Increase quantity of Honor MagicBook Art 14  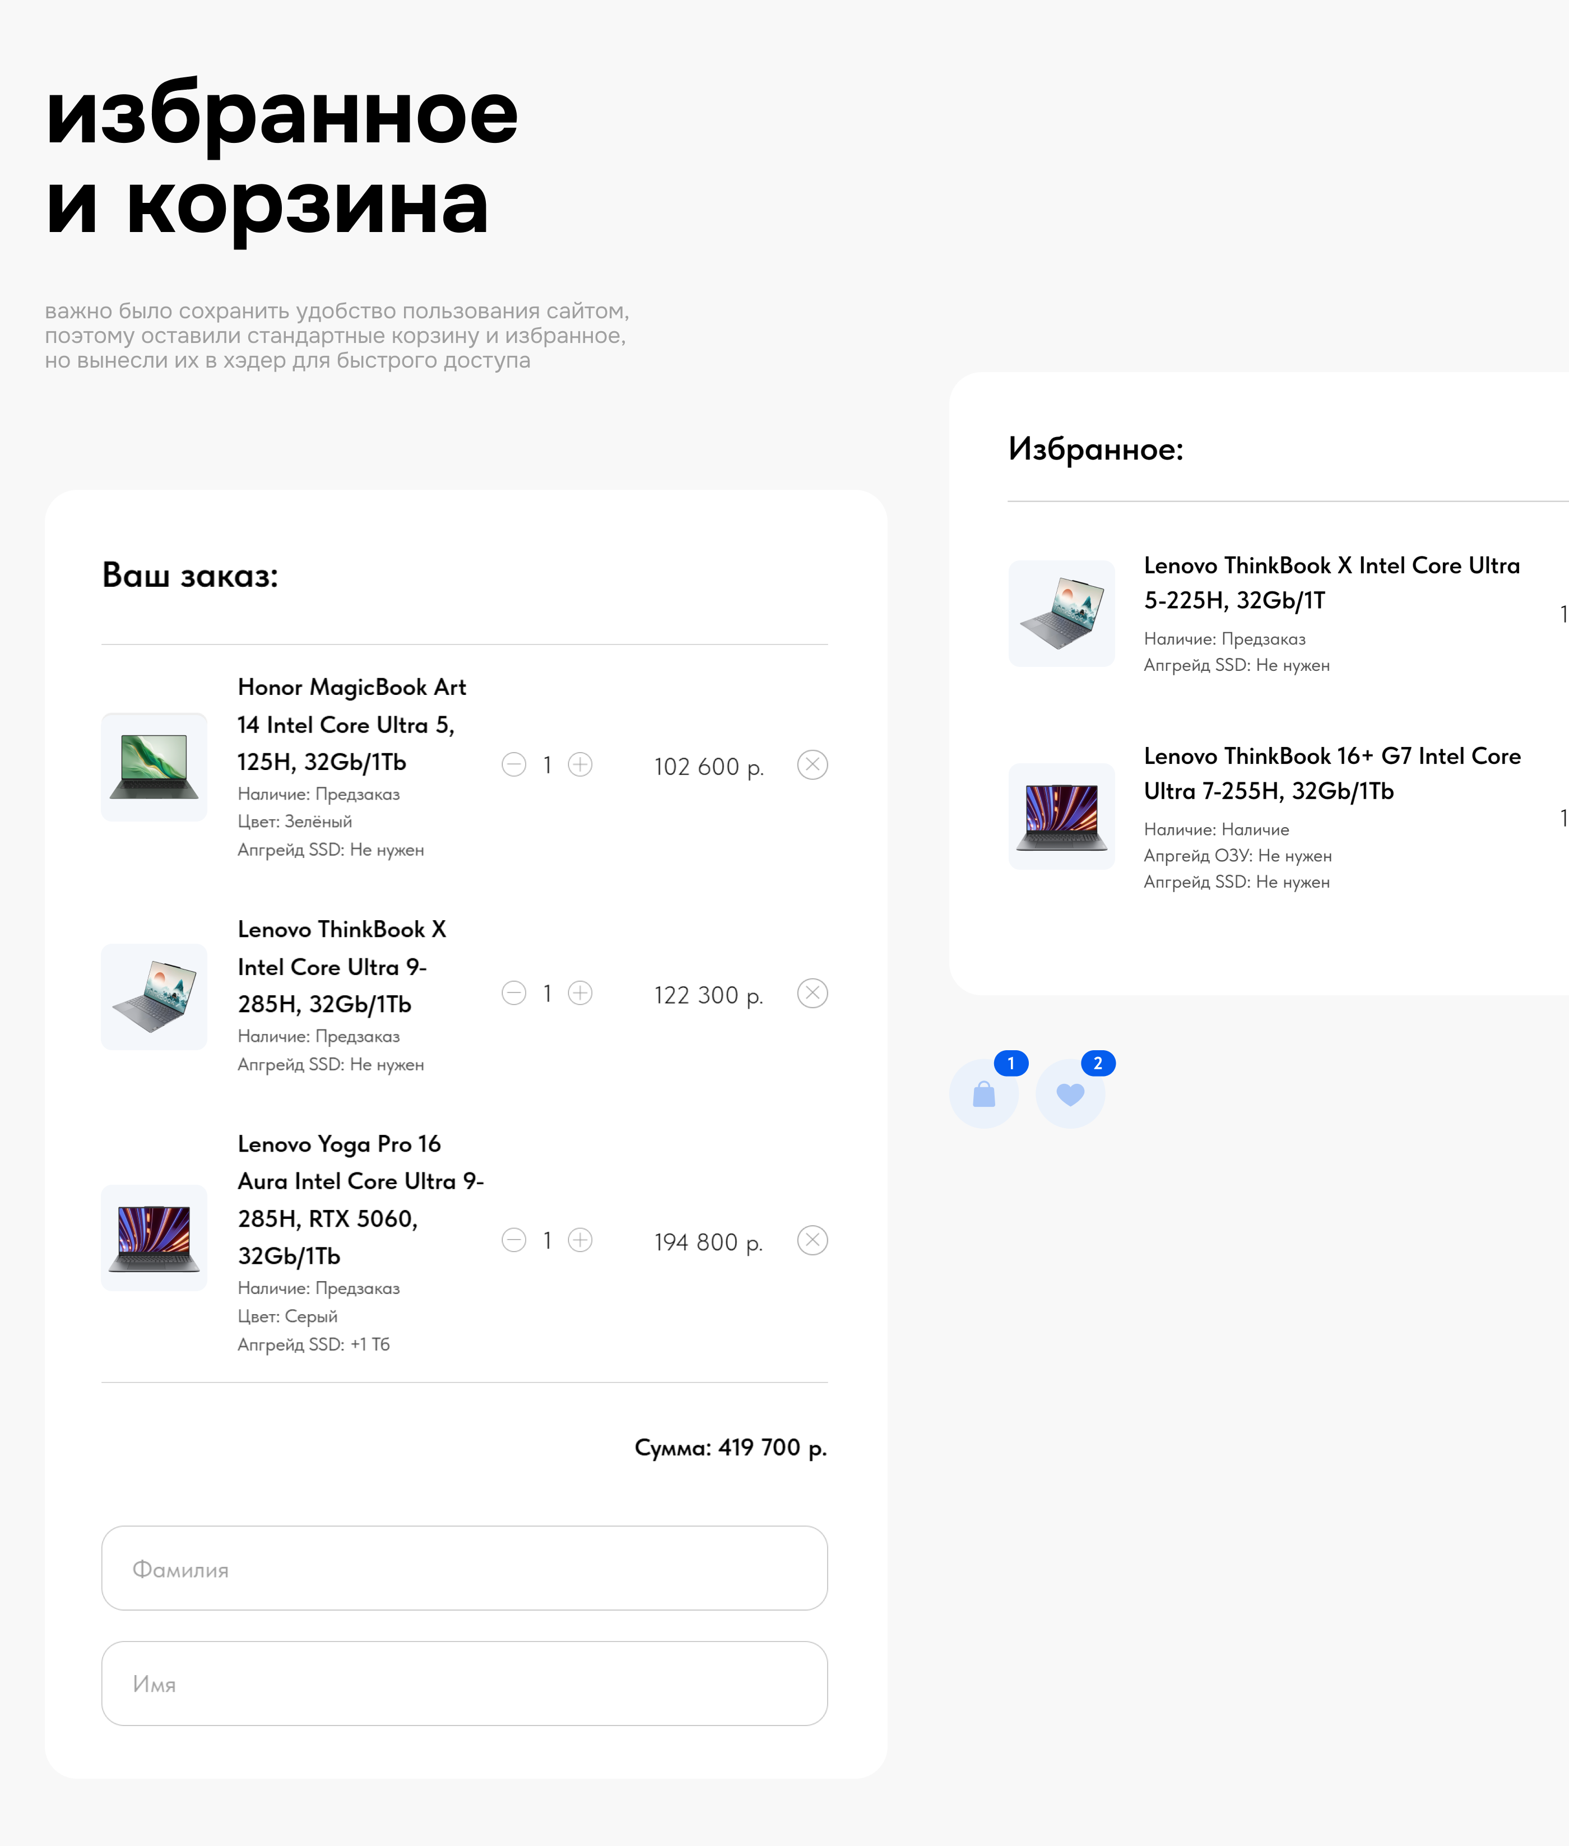(x=579, y=765)
